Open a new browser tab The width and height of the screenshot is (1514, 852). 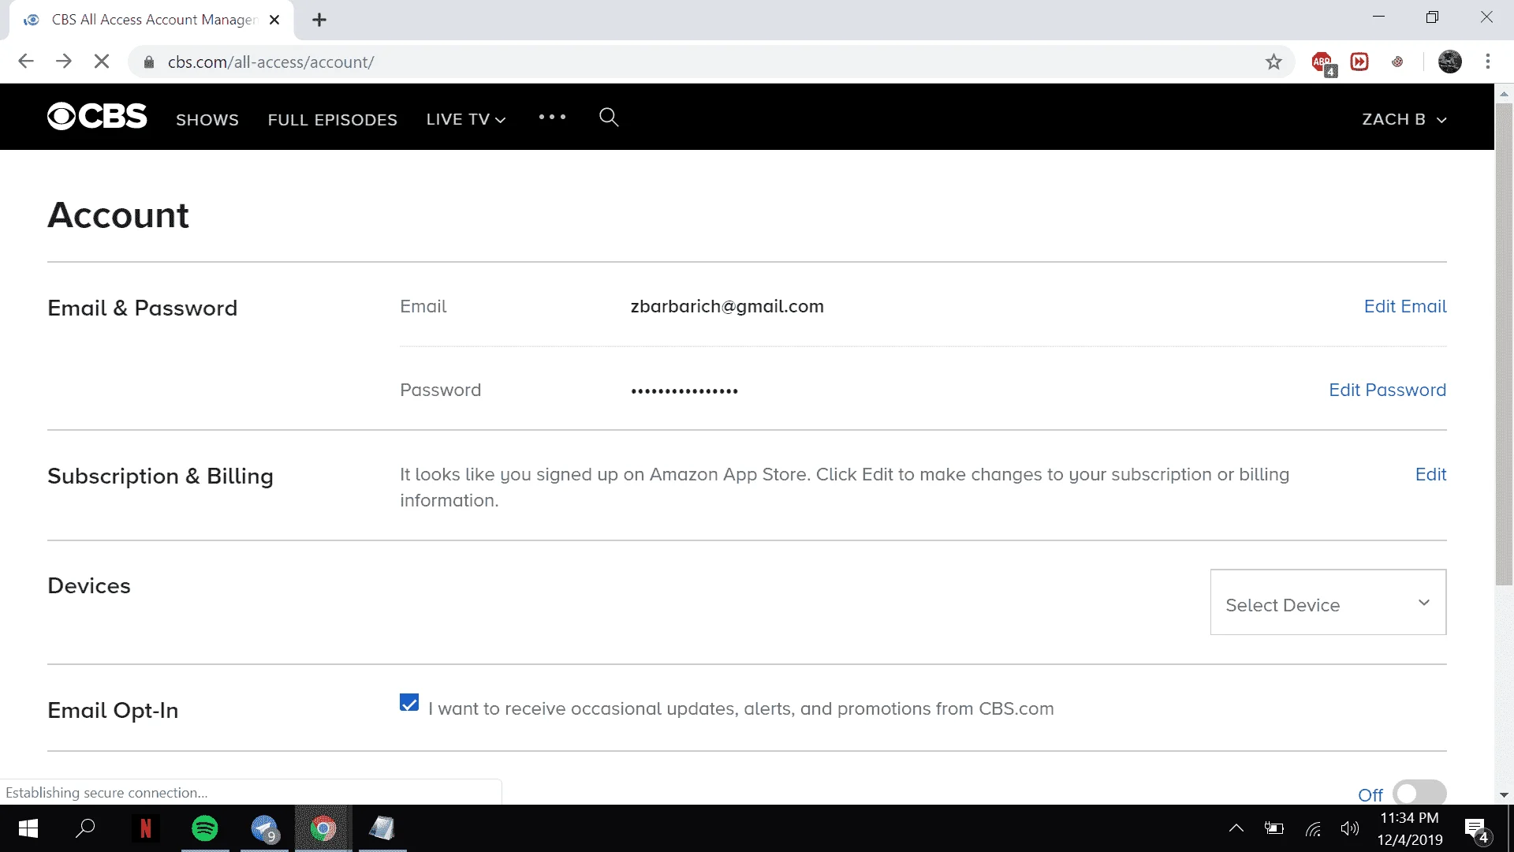319,20
